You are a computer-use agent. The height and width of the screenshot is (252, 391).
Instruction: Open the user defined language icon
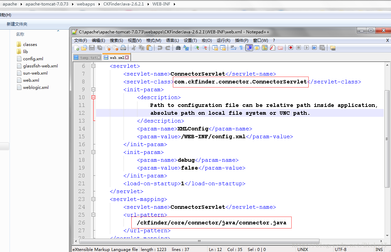tap(257, 48)
